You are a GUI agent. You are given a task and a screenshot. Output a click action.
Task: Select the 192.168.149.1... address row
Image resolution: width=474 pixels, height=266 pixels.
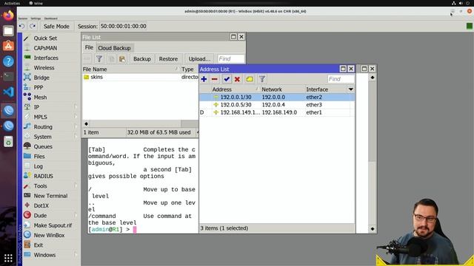click(x=276, y=112)
